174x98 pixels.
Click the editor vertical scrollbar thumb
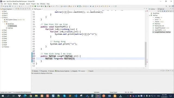pos(146,54)
